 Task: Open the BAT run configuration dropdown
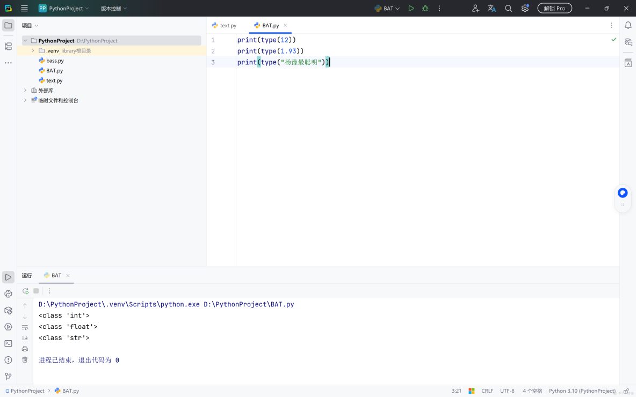coord(387,8)
